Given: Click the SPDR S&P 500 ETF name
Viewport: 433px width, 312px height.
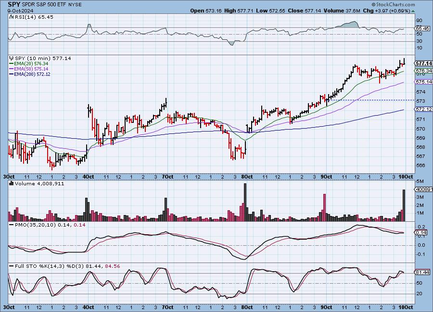Looking at the screenshot, I should [x=45, y=5].
